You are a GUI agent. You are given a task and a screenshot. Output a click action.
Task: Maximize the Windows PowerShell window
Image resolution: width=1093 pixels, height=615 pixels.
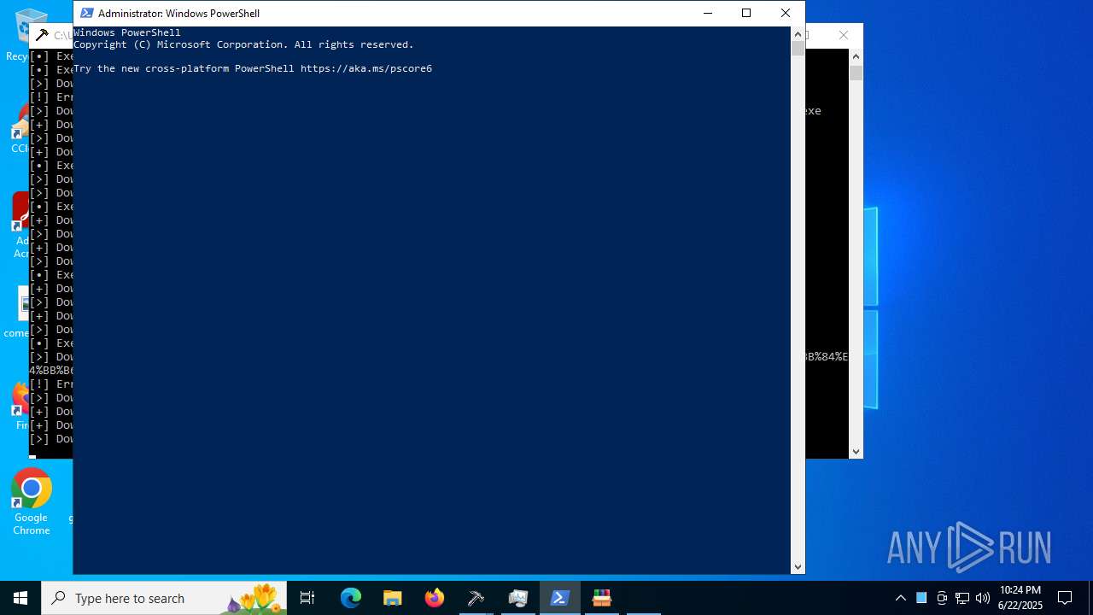746,13
